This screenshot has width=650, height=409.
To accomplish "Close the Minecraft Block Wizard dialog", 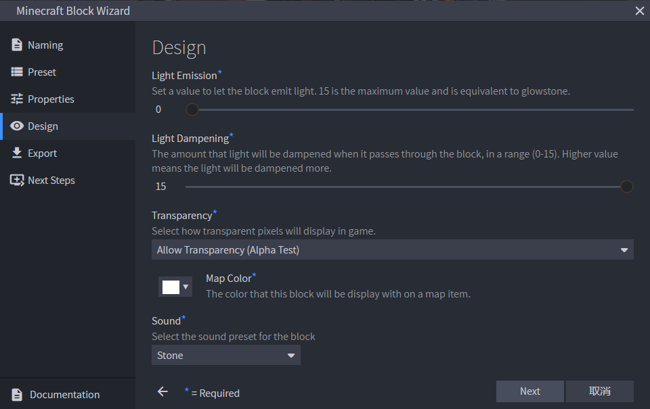I will click(x=640, y=11).
